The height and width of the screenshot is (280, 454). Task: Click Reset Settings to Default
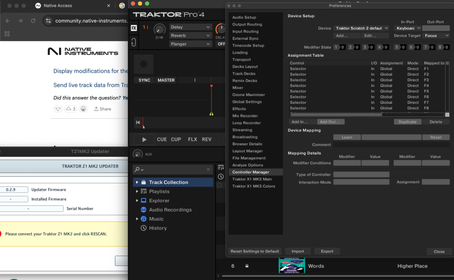point(255,251)
